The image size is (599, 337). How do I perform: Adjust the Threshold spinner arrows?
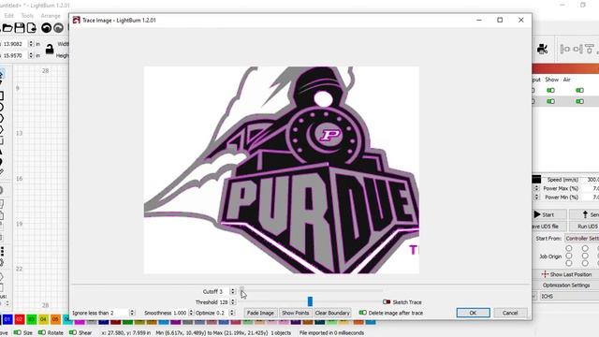click(232, 301)
